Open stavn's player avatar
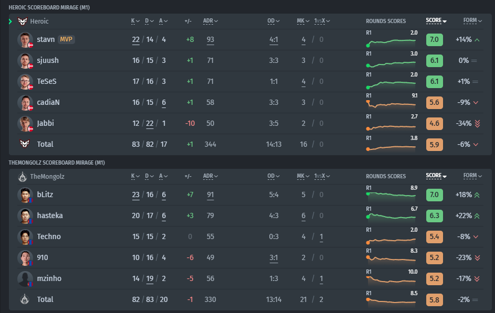495x313 pixels. 25,40
